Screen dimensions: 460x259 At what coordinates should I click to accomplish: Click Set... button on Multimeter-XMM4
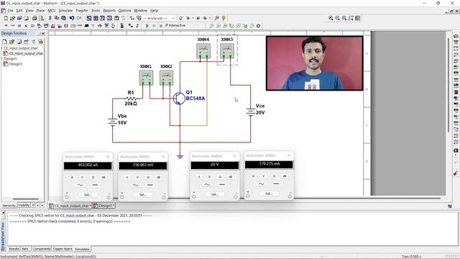pyautogui.click(x=215, y=194)
